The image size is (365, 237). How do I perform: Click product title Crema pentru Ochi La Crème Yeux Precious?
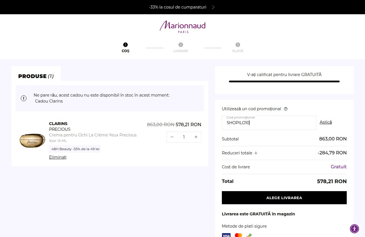(93, 135)
